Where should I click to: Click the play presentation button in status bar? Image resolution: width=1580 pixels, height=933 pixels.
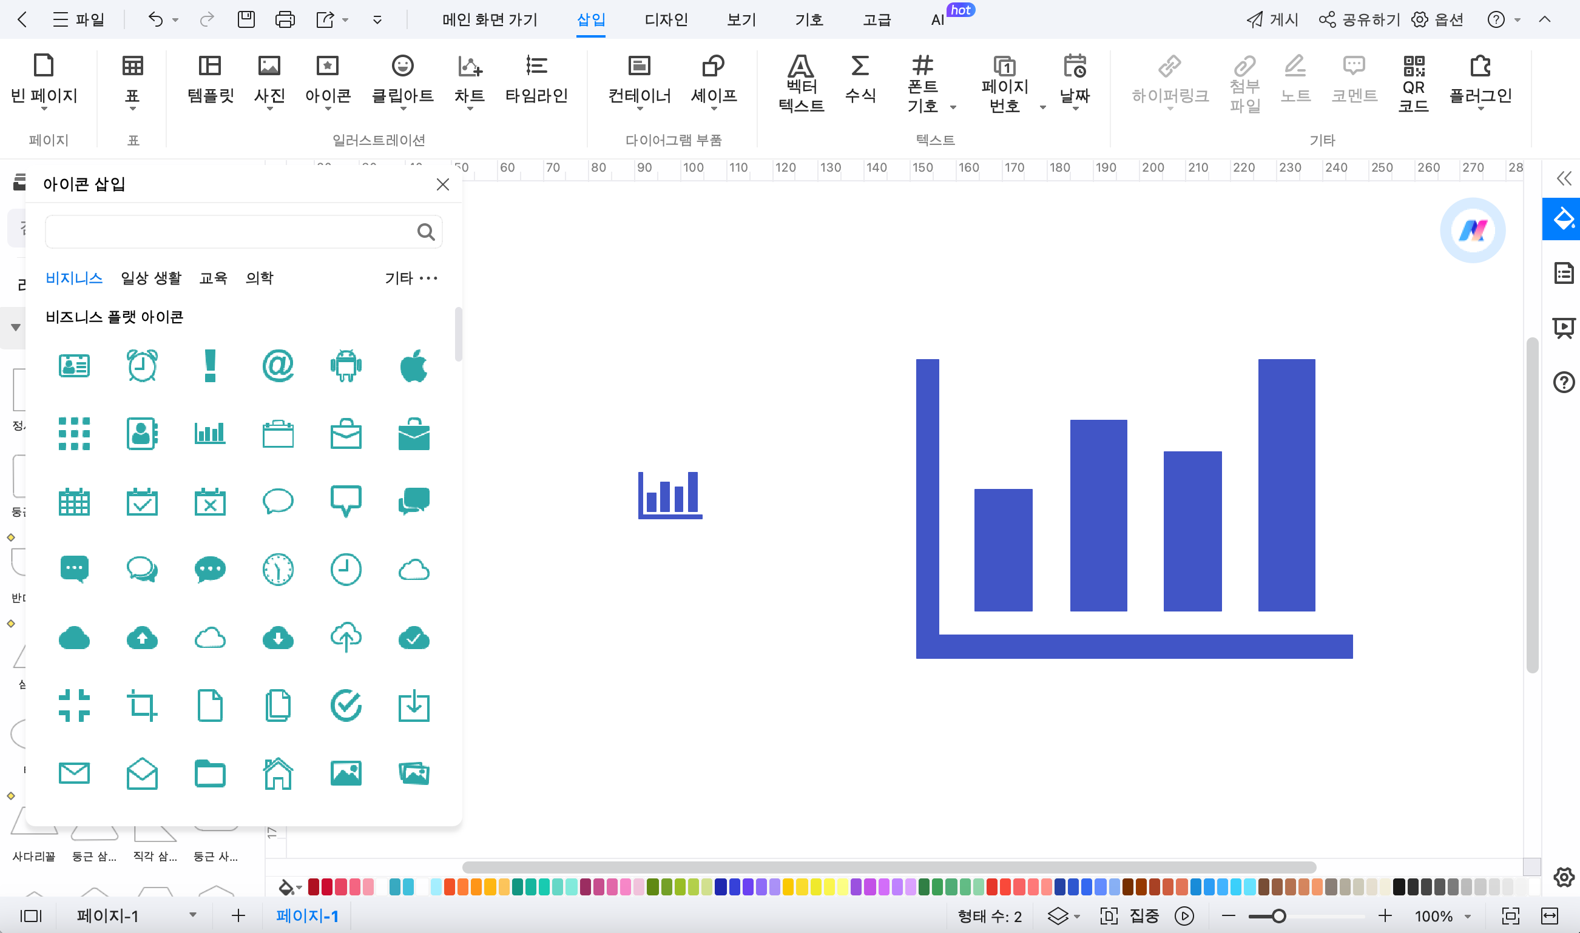(x=1184, y=916)
